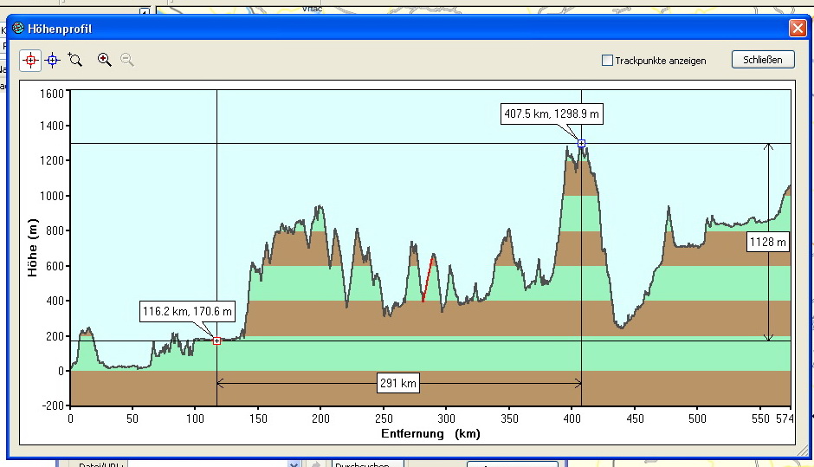The width and height of the screenshot is (814, 467).
Task: Click the label reading 407.5 km, 1298.9 m
Action: click(x=552, y=114)
